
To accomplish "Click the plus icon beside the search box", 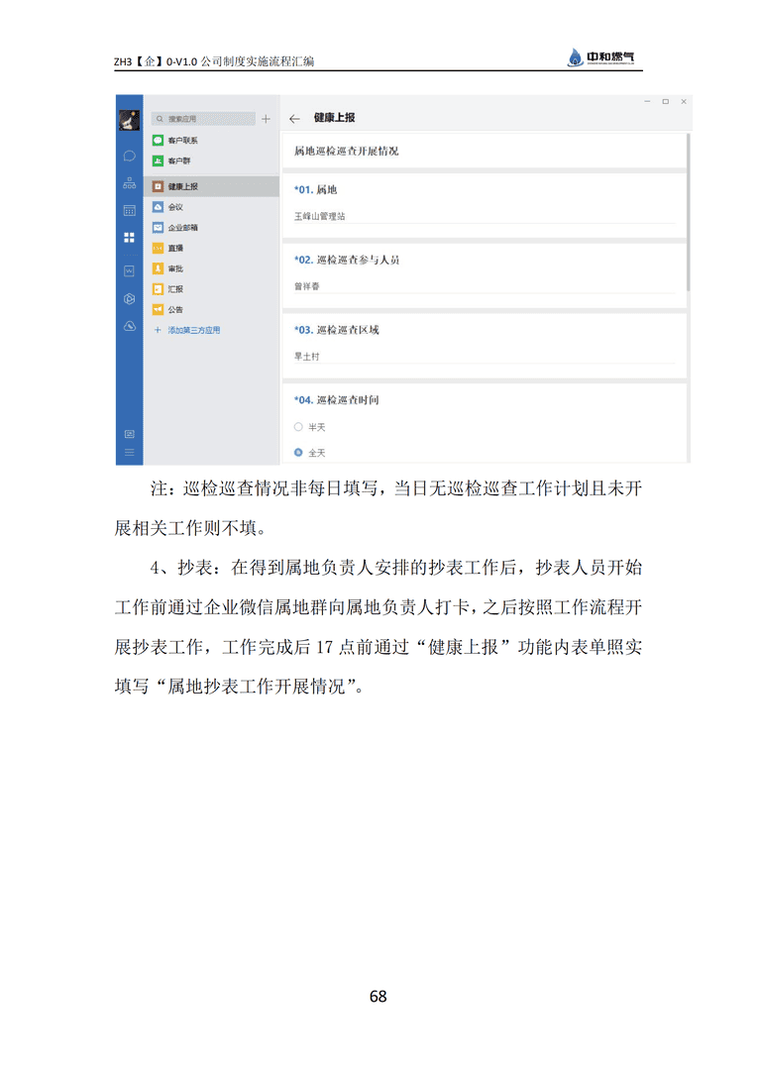I will click(x=267, y=119).
